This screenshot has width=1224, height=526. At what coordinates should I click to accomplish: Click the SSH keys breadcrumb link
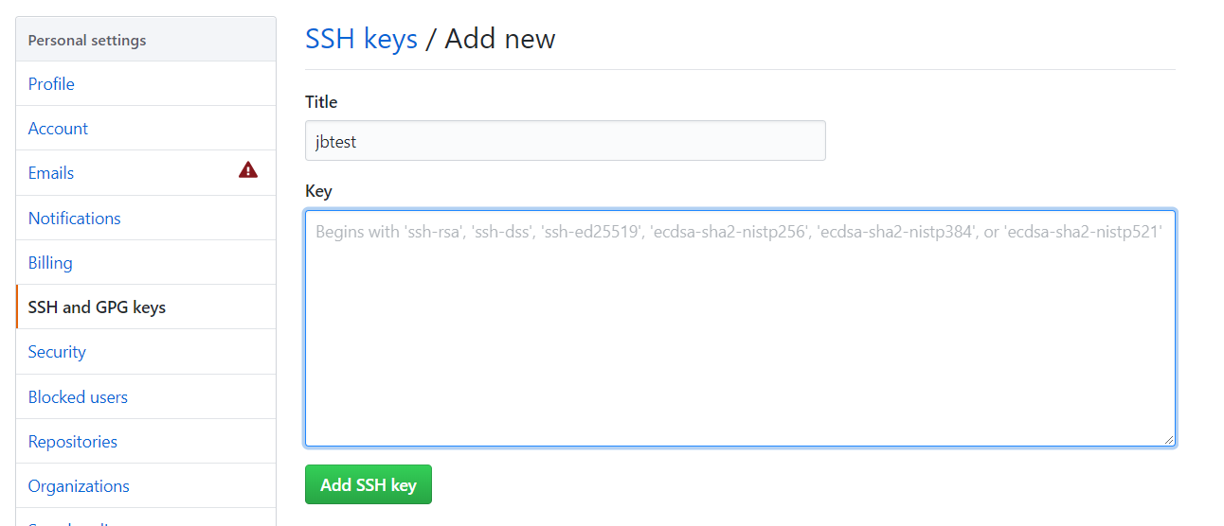point(361,39)
